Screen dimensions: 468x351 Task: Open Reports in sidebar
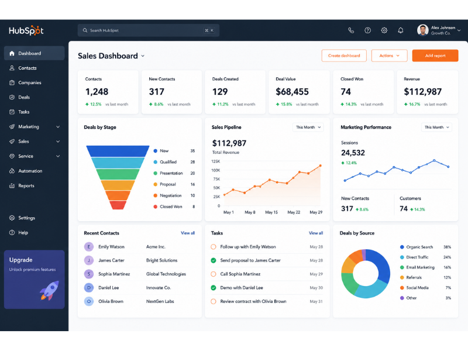(x=35, y=185)
